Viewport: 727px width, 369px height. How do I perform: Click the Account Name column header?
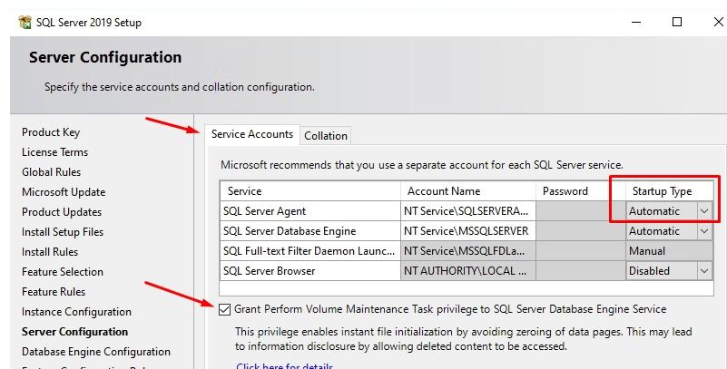[x=468, y=191]
